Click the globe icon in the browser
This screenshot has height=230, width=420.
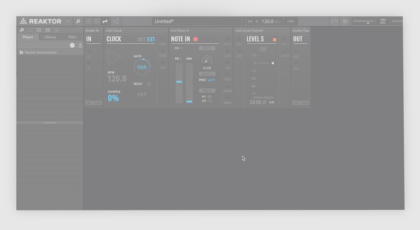[72, 46]
